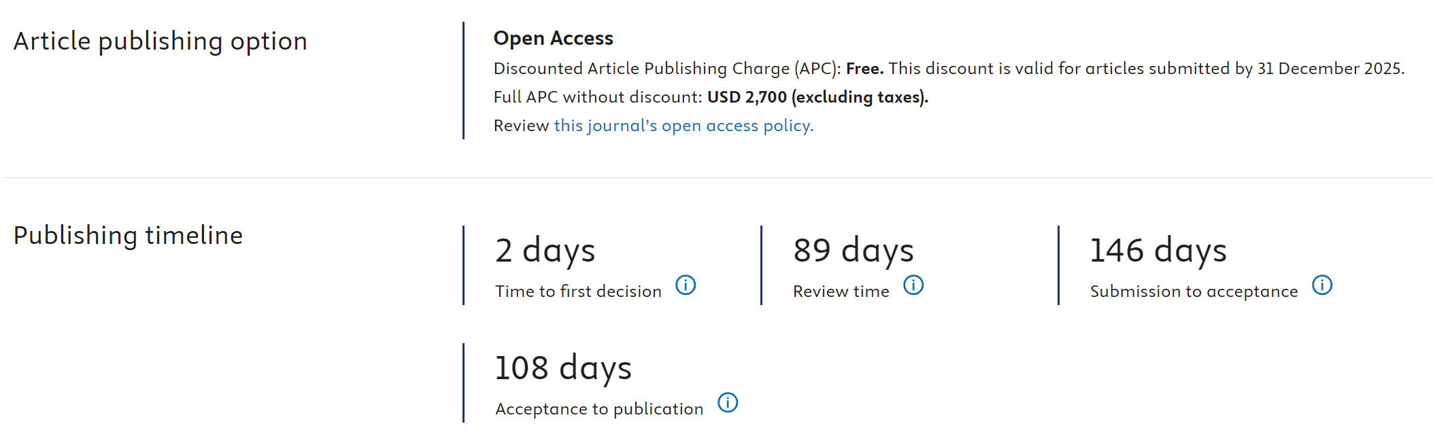Open Acceptance to publication info icon

tap(728, 402)
